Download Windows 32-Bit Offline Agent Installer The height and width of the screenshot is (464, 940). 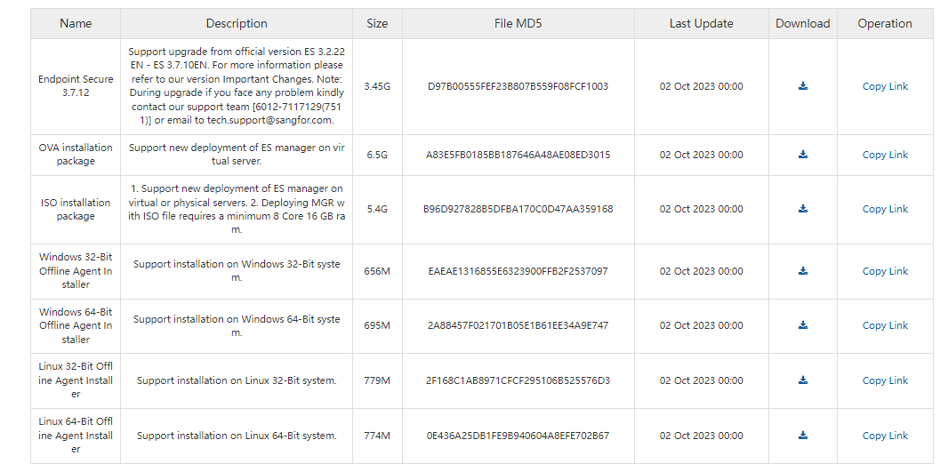coord(803,271)
